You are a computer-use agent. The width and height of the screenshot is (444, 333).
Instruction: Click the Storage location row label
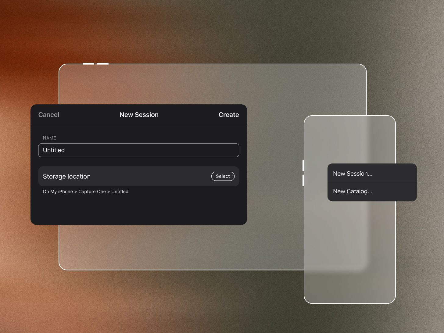tap(67, 176)
